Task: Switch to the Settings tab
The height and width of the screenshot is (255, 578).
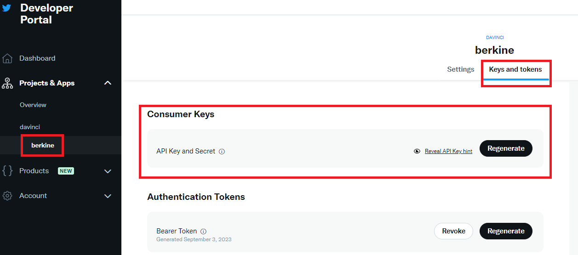Action: pyautogui.click(x=461, y=69)
